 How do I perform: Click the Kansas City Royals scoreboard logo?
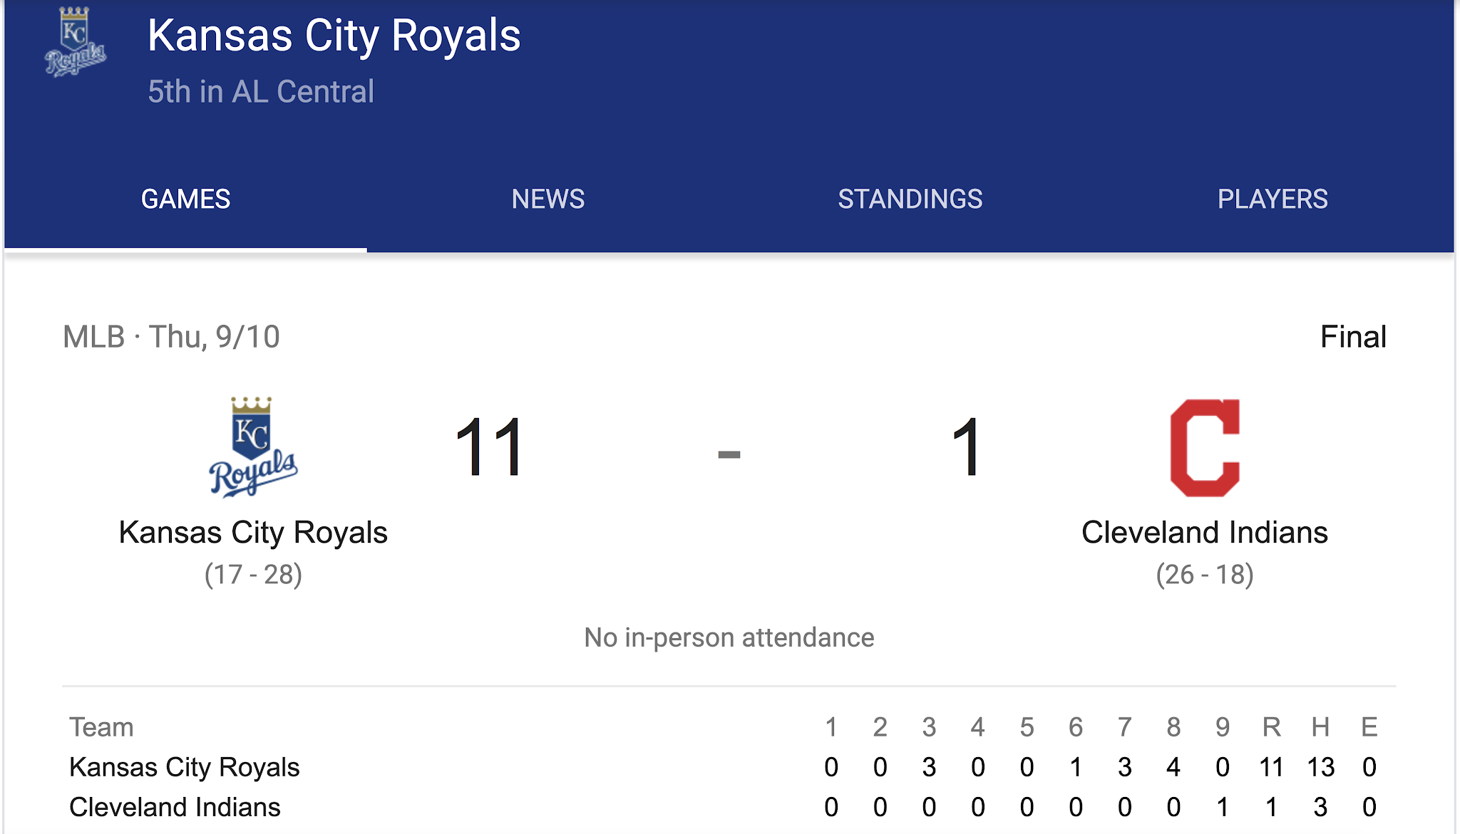tap(252, 447)
